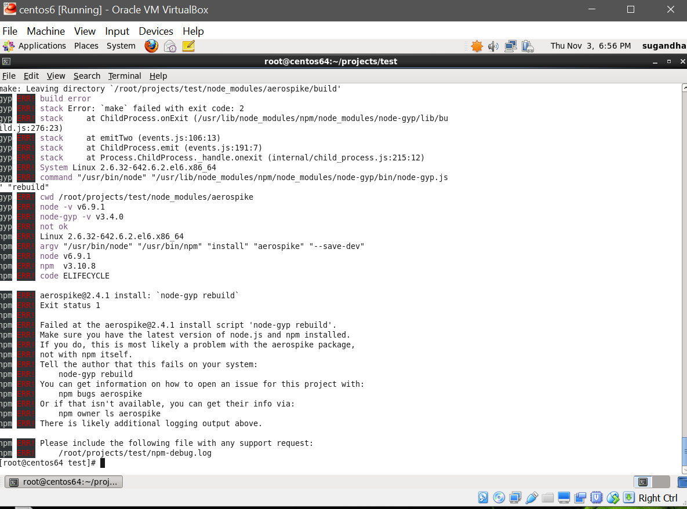Click the text 'npm bugs aerospike'
Screen dimensions: 687x509
point(100,394)
